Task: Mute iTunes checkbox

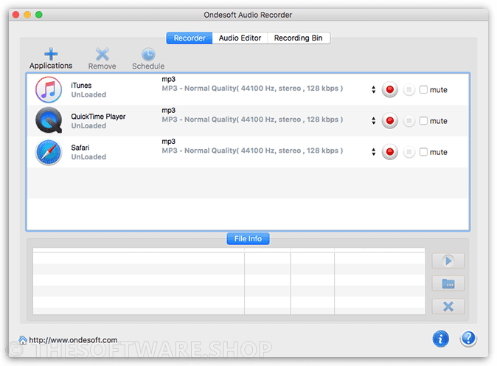Action: coord(423,90)
